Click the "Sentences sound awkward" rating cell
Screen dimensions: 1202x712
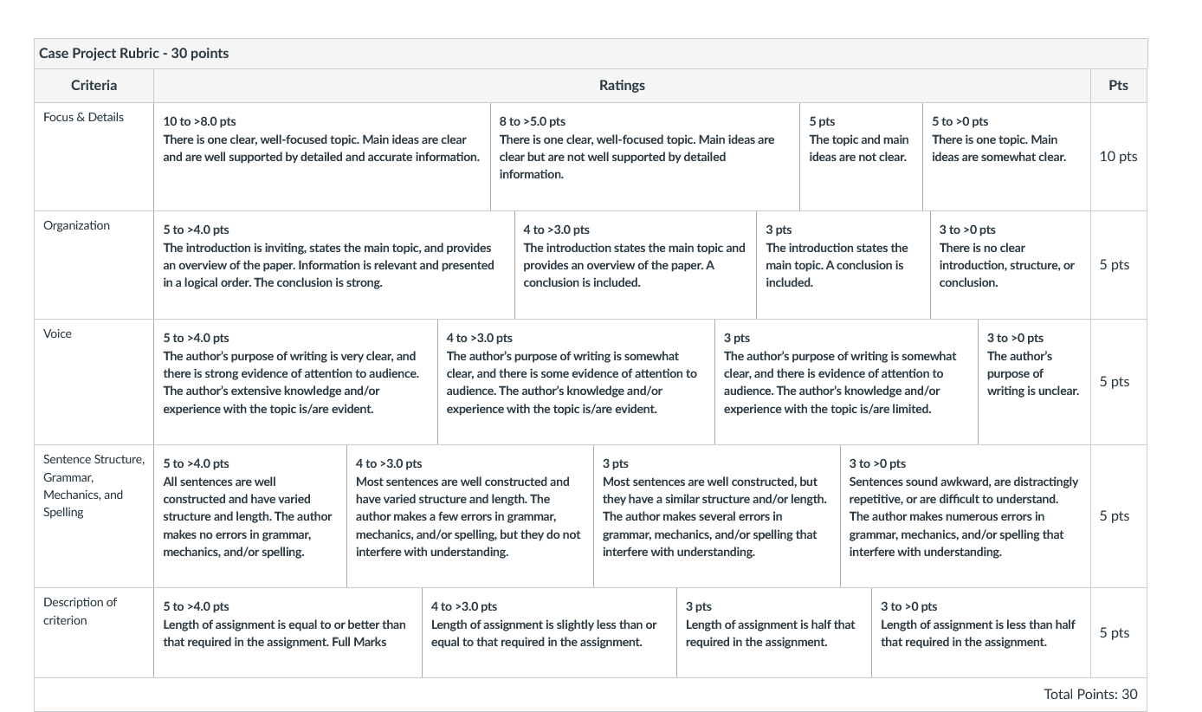tap(964, 508)
